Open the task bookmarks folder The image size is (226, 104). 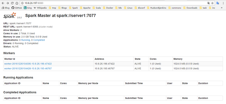203,8
